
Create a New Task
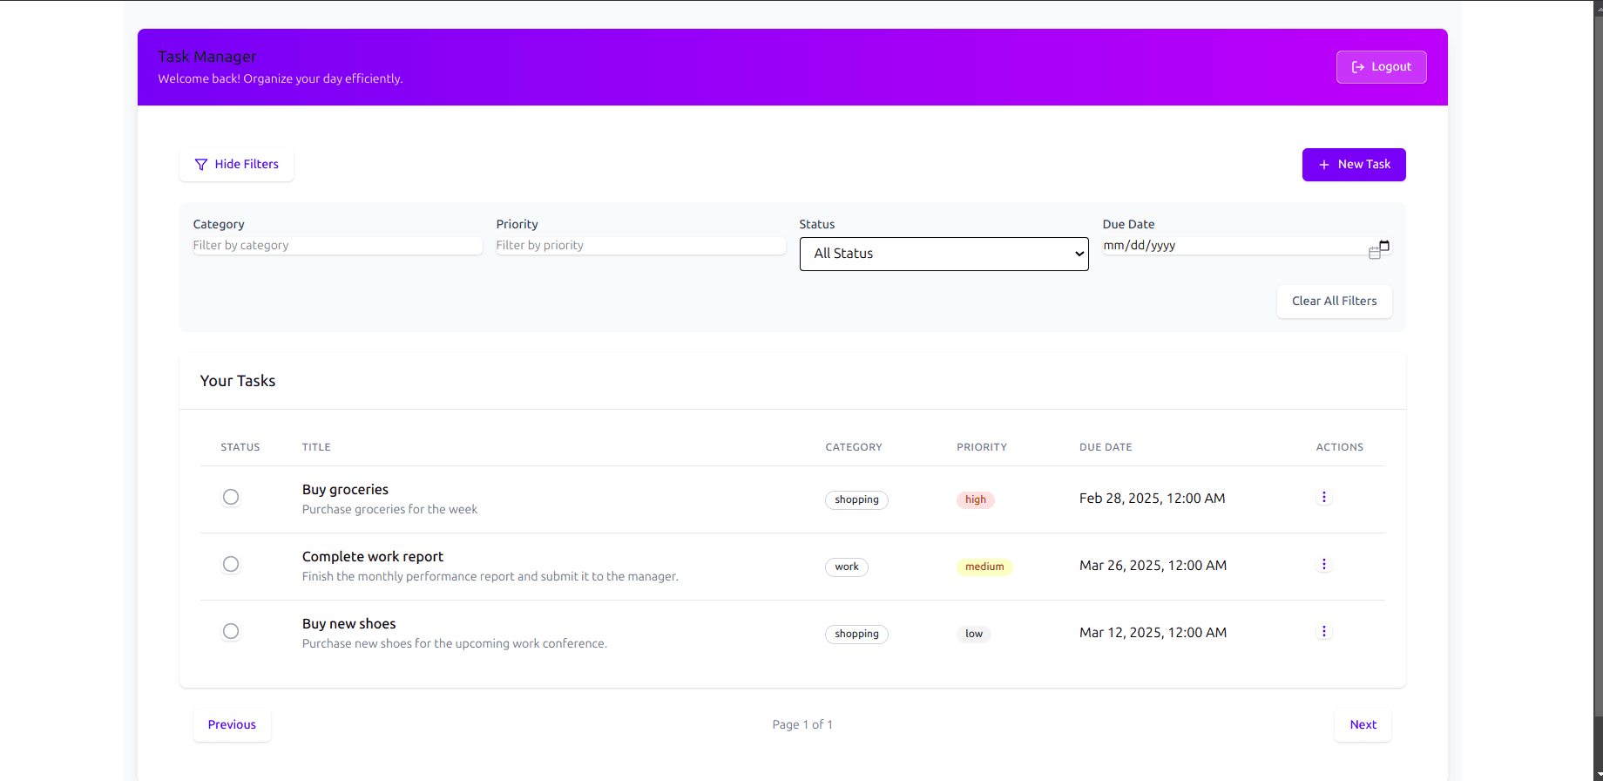(1354, 165)
